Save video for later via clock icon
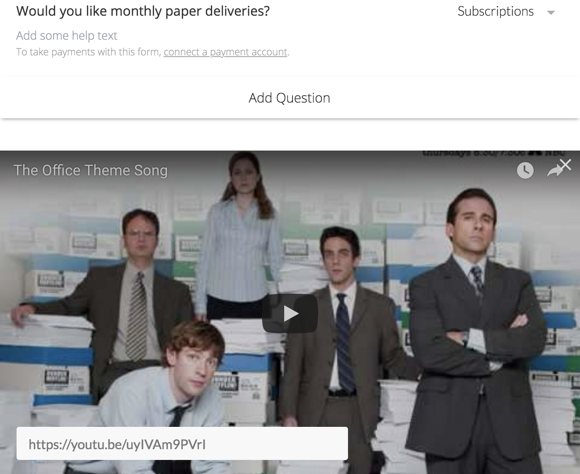This screenshot has width=580, height=474. [x=525, y=170]
